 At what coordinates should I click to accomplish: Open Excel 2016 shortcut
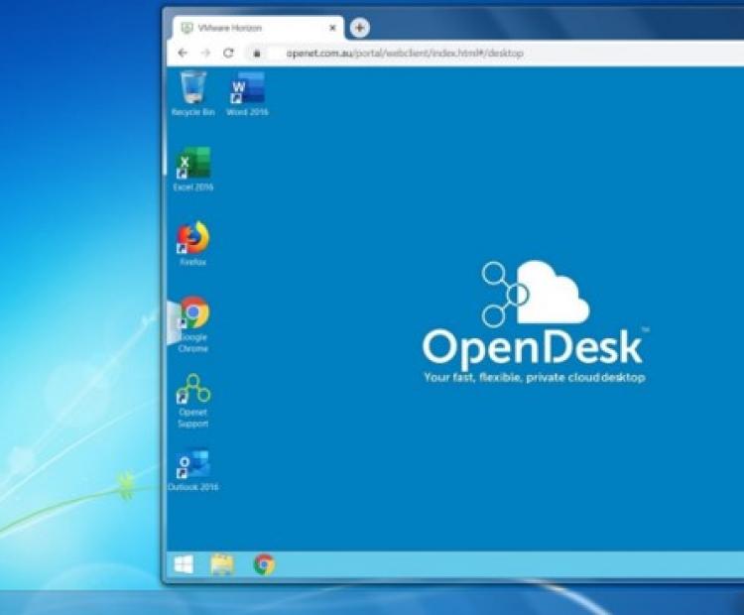point(193,169)
